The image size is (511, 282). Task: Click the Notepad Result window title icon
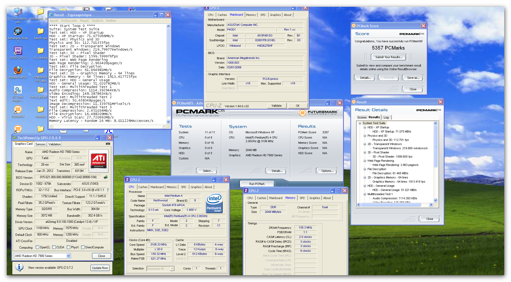tap(51, 15)
